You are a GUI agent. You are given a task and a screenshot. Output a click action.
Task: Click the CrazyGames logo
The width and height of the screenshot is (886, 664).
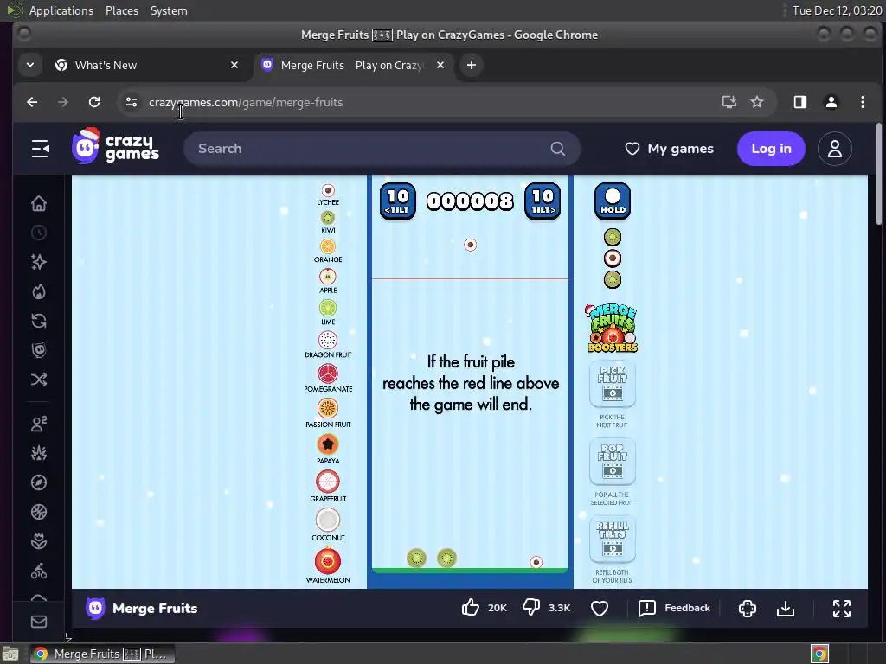115,146
